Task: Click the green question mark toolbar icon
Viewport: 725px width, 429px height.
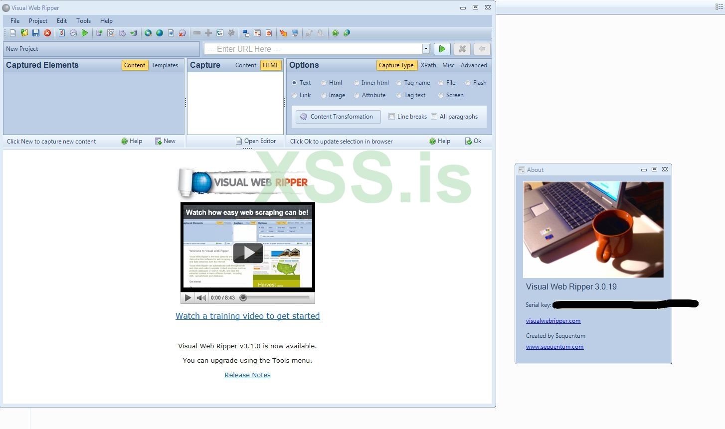Action: pos(335,33)
